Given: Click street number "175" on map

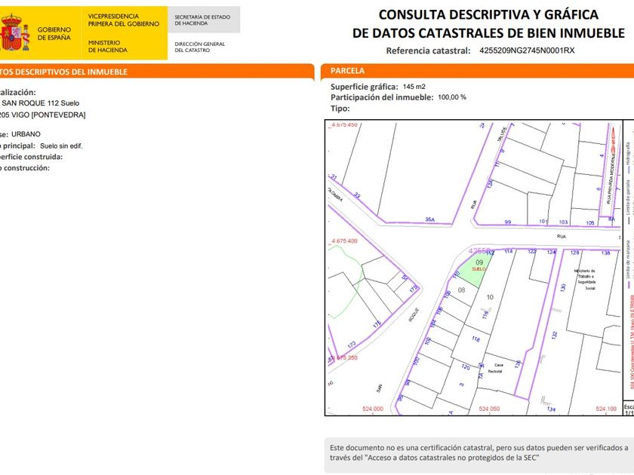Looking at the screenshot, I should click(x=377, y=324).
